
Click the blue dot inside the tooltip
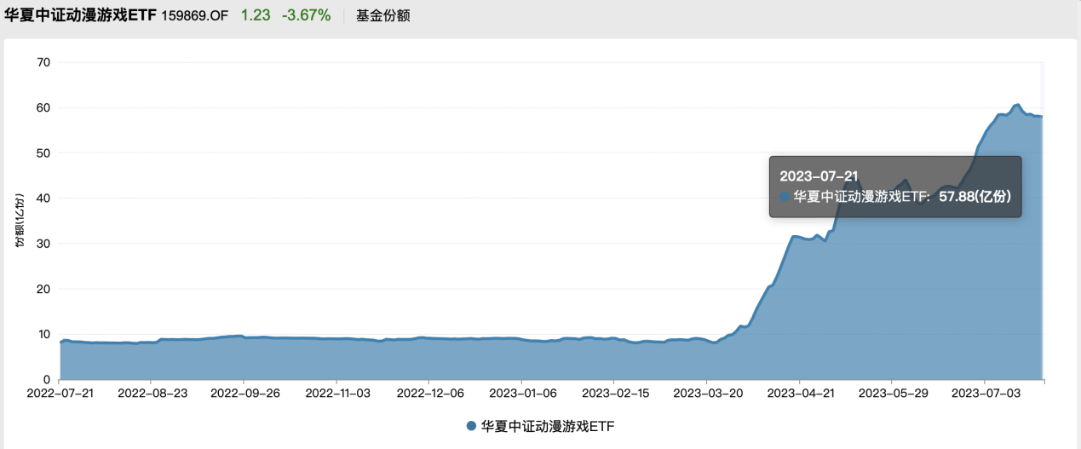point(785,196)
